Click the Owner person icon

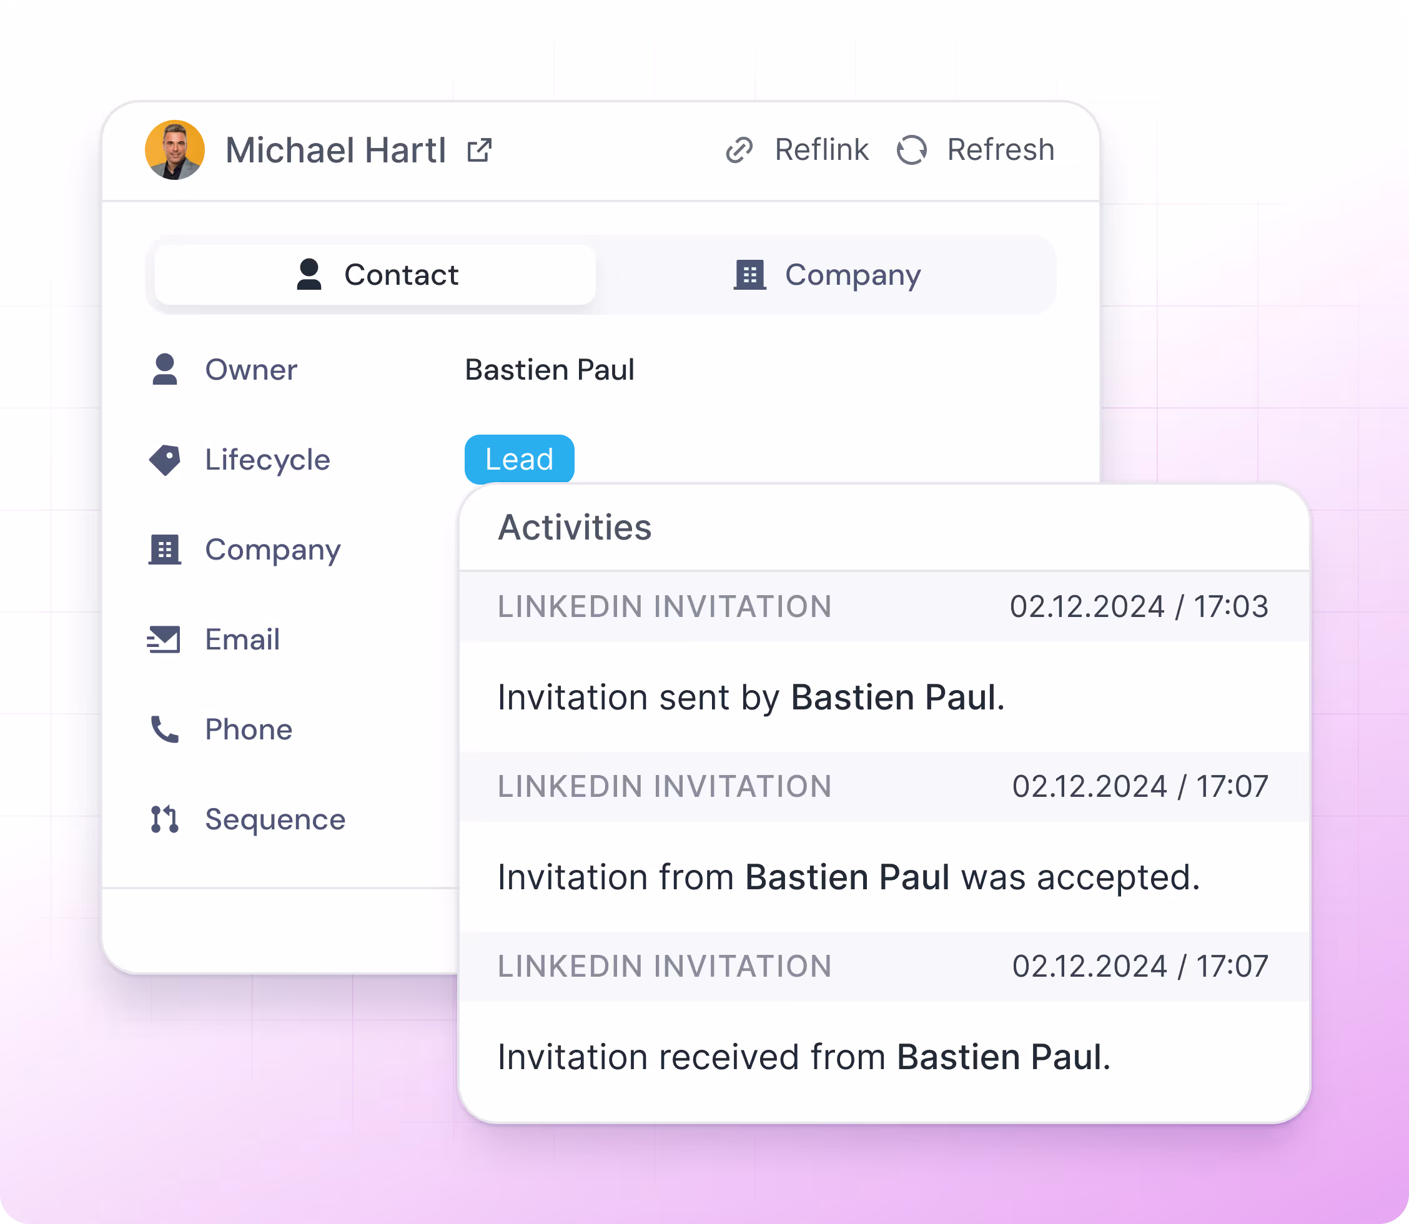tap(165, 370)
